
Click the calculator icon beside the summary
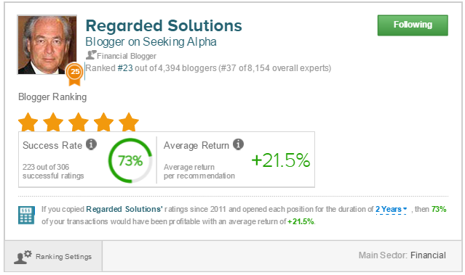coord(26,215)
